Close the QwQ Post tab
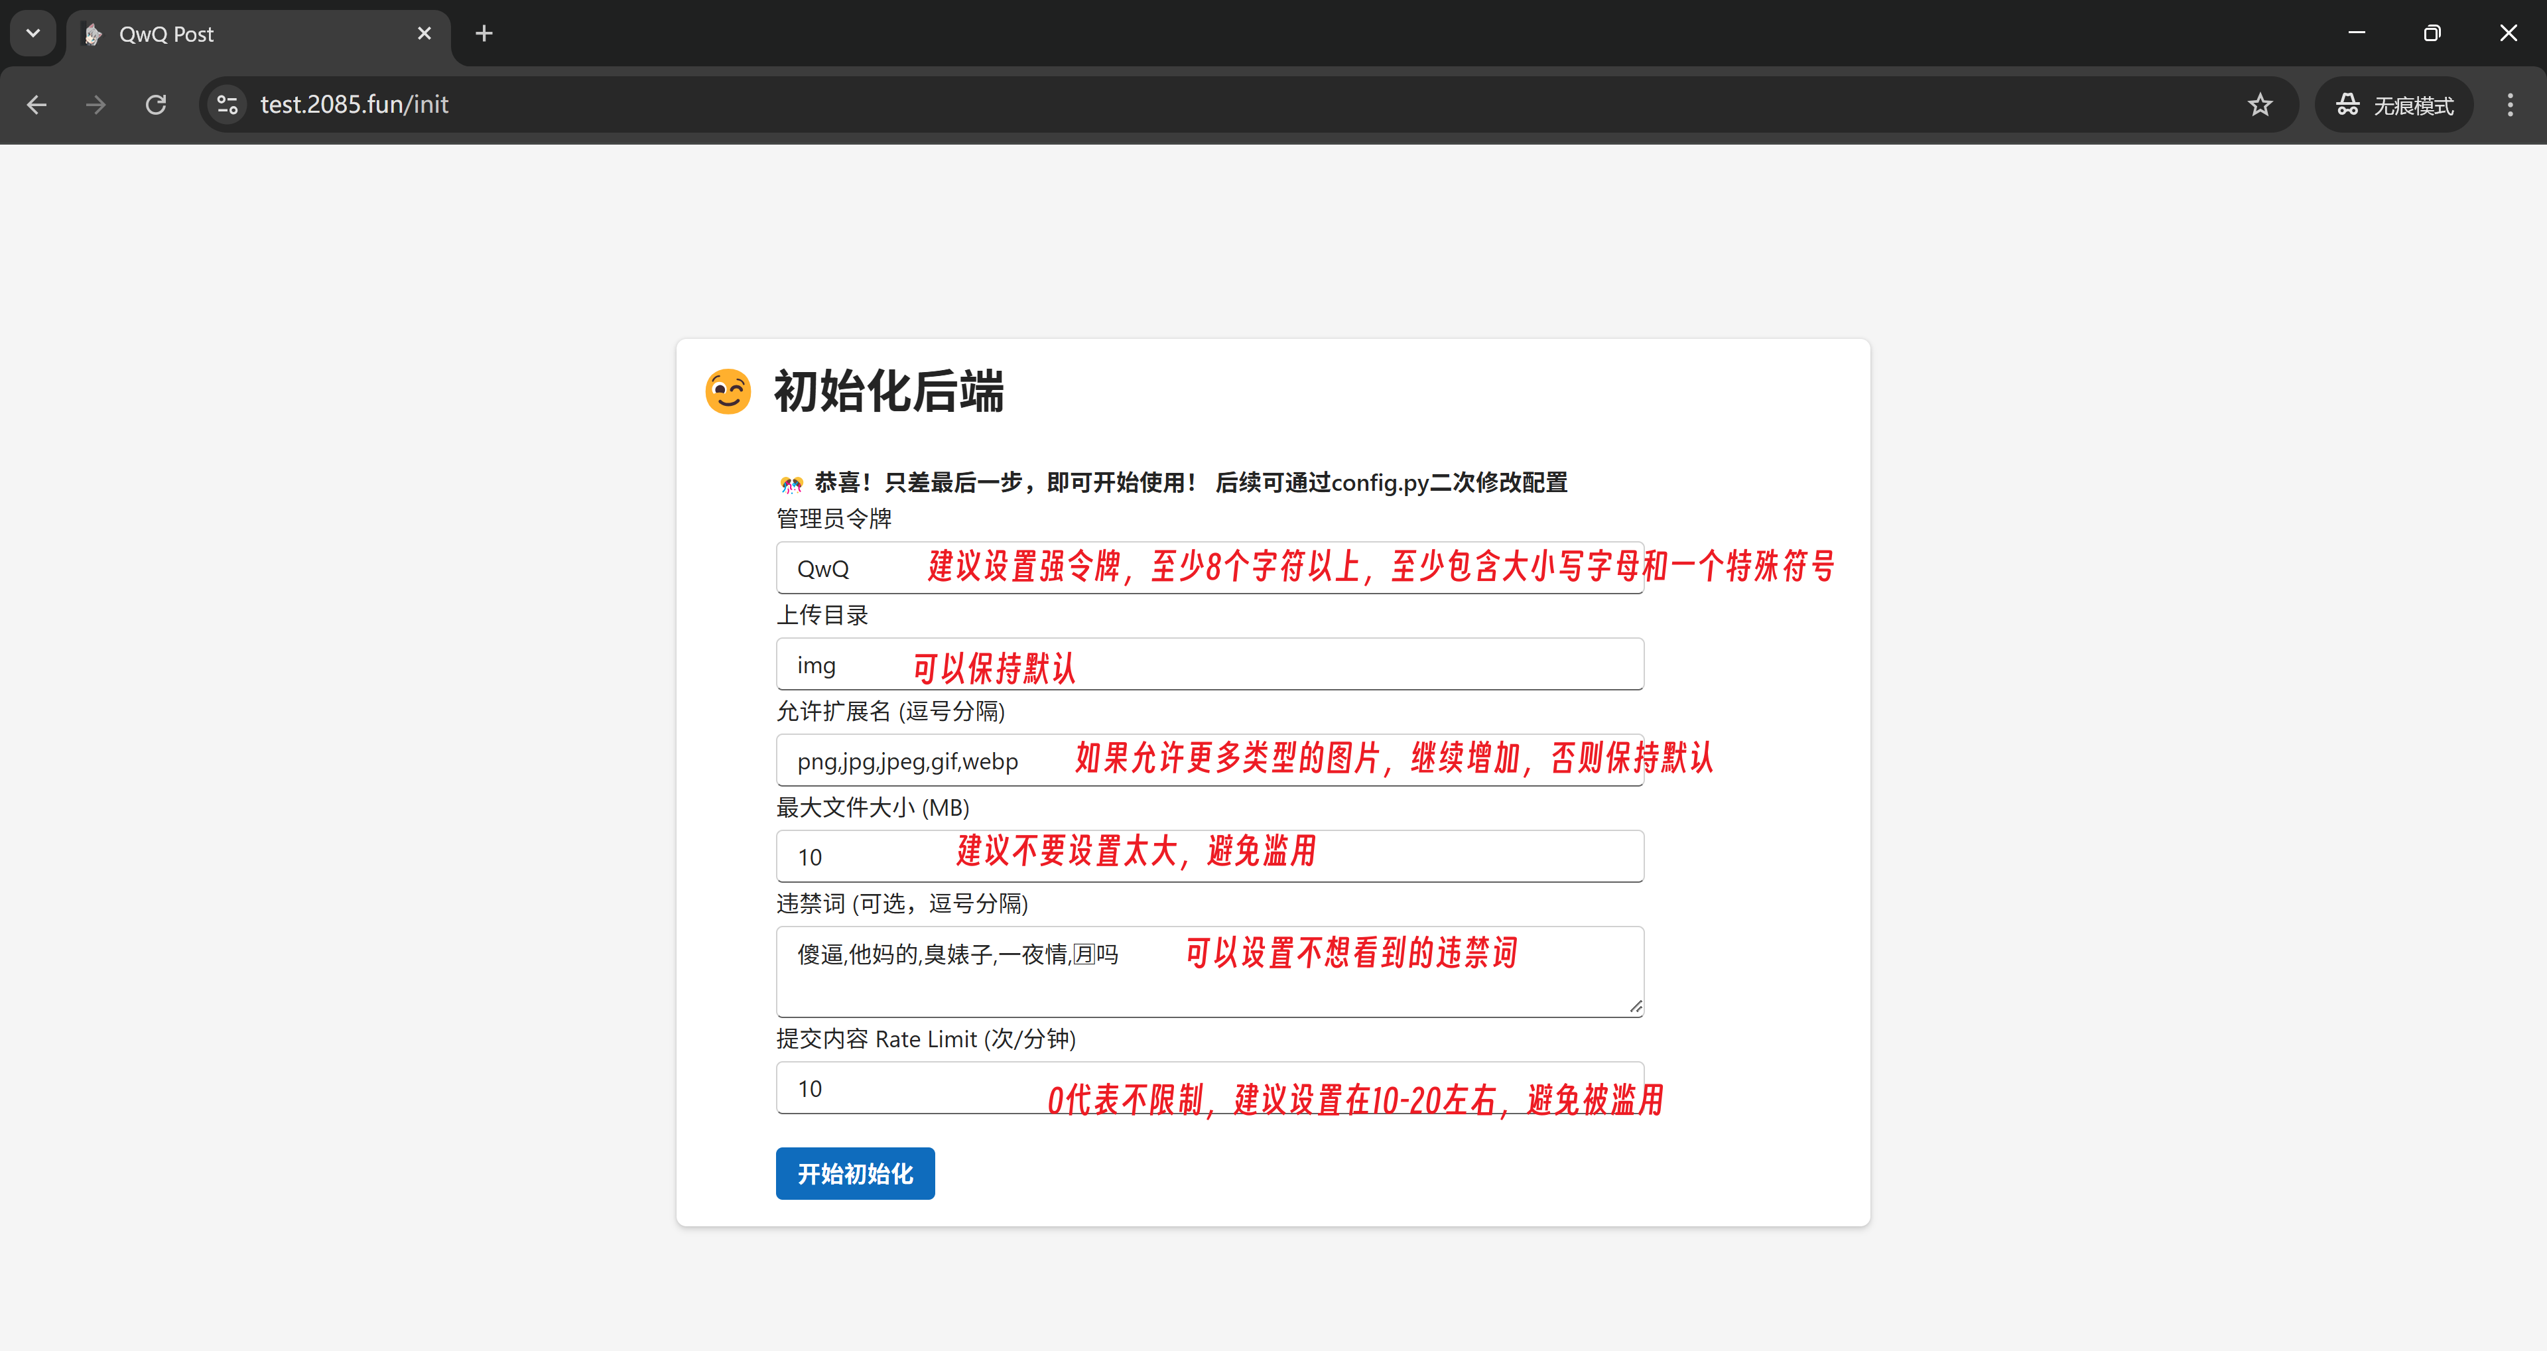 424,34
